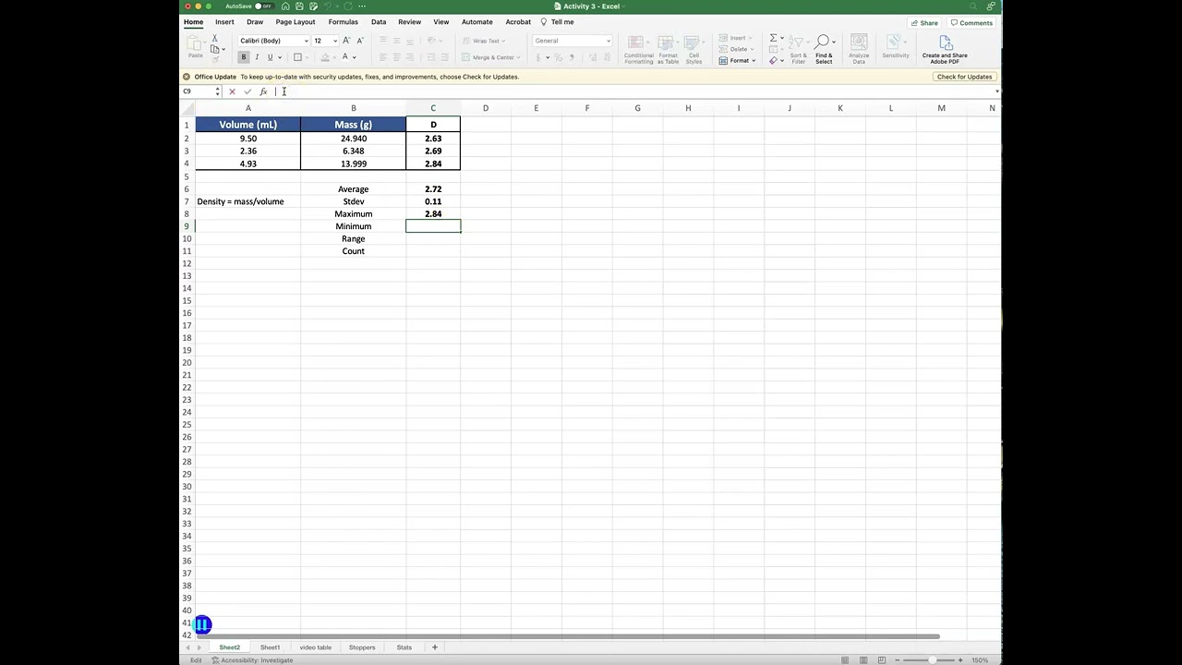Viewport: 1182px width, 665px height.
Task: Switch to Page Layout view in the status bar
Action: coord(863,660)
